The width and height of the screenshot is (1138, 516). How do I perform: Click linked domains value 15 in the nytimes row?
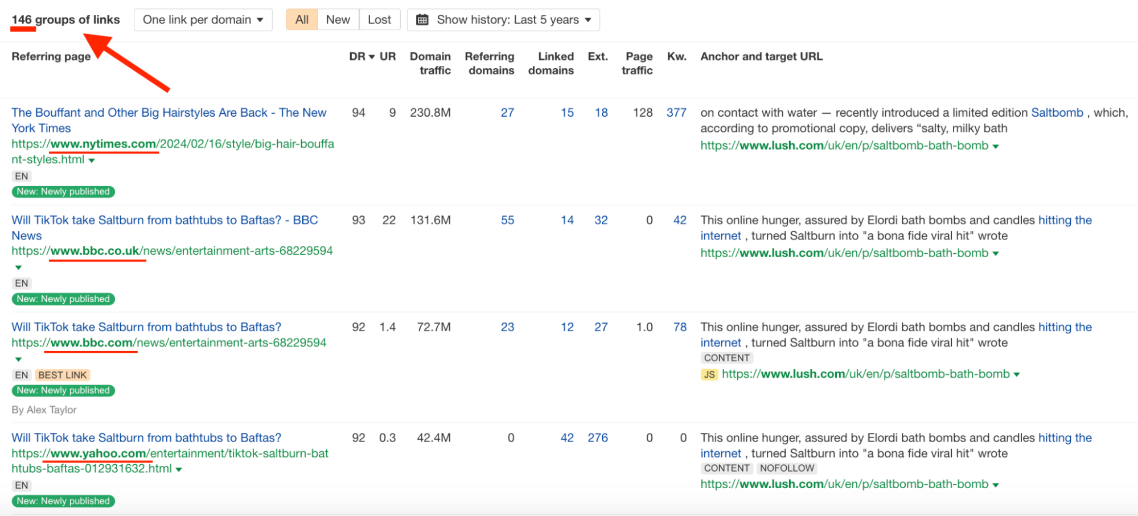567,113
